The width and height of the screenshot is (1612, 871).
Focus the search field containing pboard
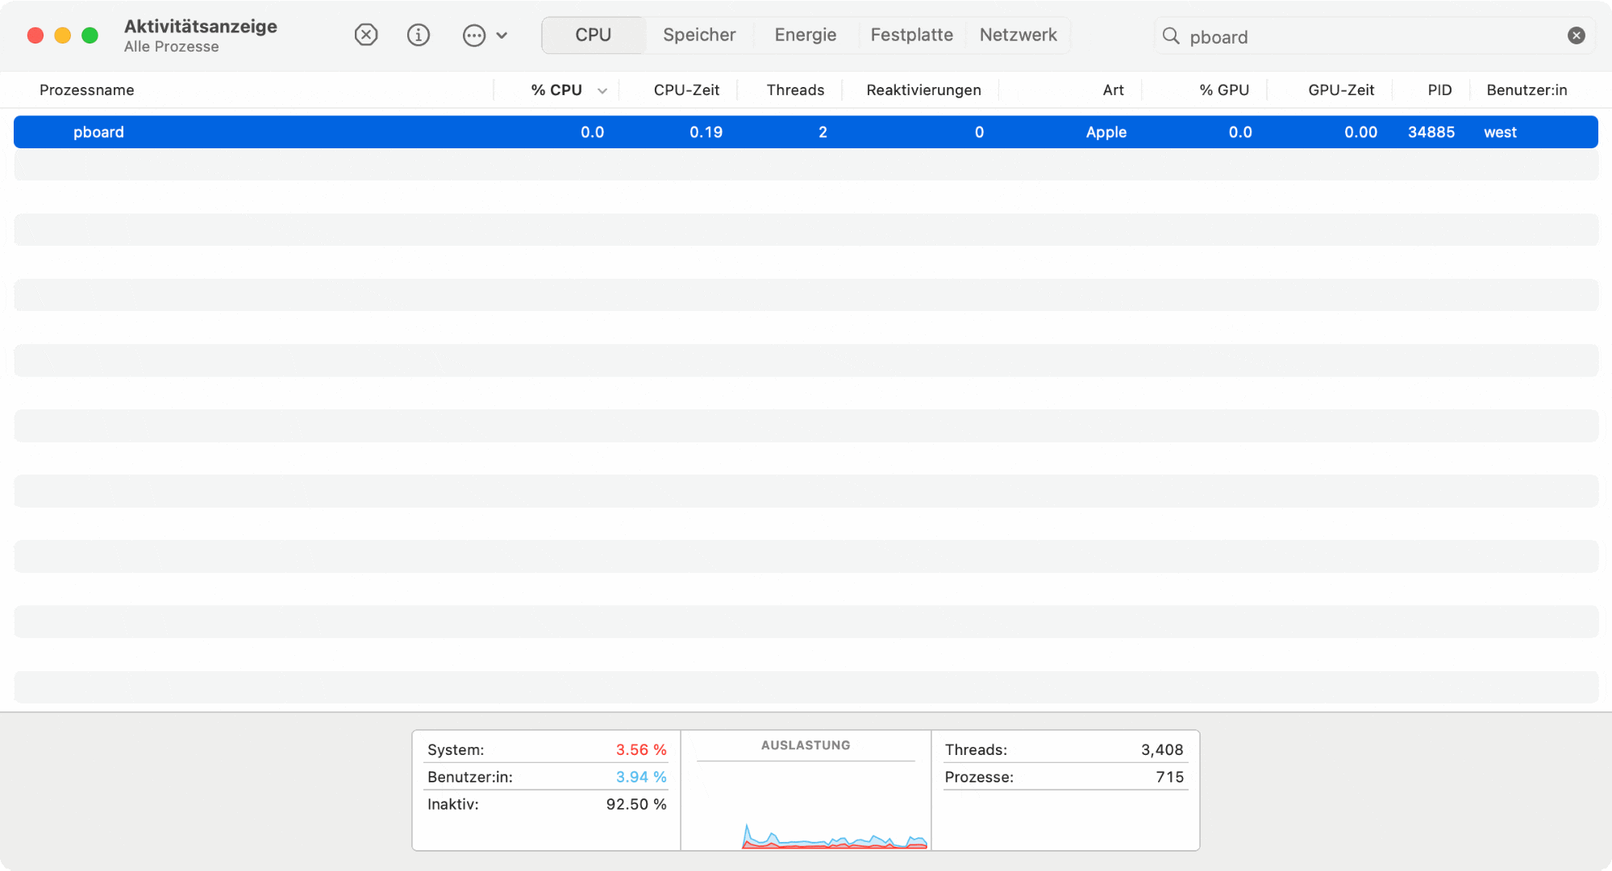(x=1375, y=36)
